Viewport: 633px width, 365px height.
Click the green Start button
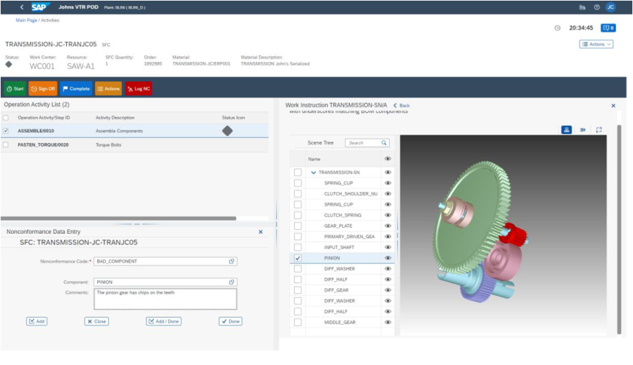click(15, 88)
